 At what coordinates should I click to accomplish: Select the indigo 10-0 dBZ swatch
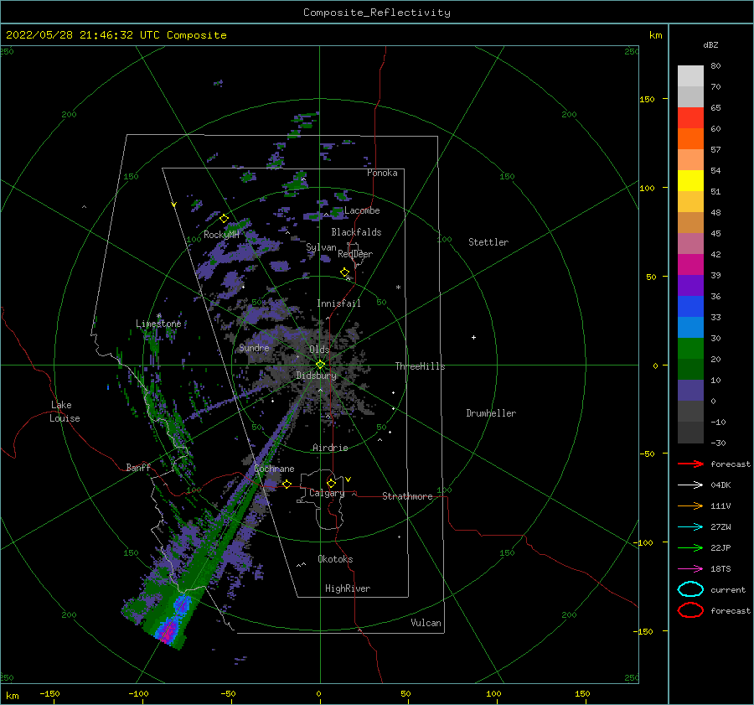point(690,391)
